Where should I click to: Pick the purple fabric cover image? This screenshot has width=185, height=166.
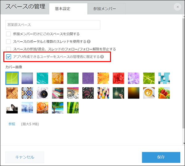click(x=88, y=78)
